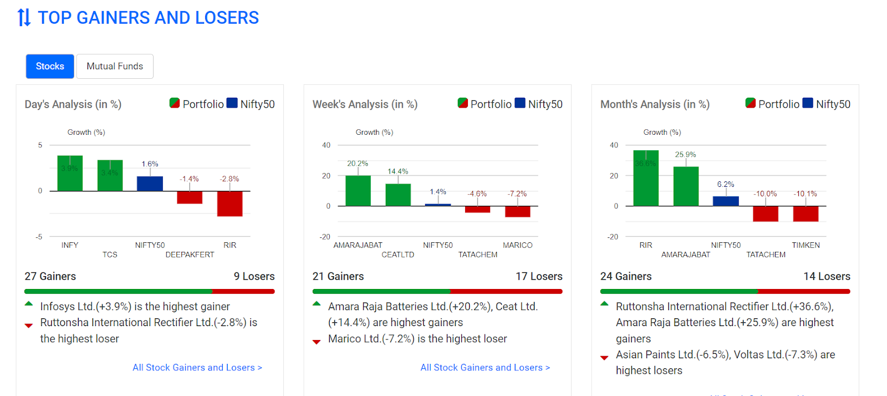Click the NIFTY50 blue bar in Week's chart

(x=438, y=205)
